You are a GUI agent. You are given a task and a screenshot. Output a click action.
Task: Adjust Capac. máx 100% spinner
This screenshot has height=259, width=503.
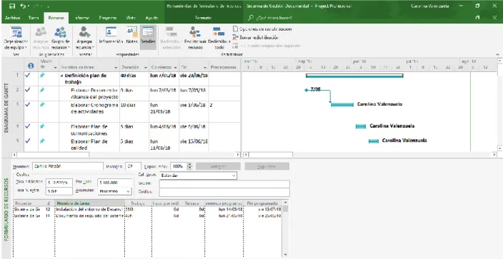pos(189,166)
